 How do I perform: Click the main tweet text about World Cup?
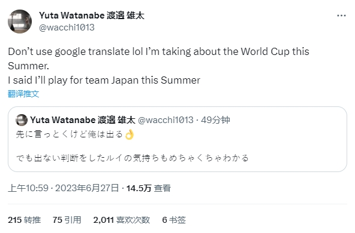pos(158,59)
